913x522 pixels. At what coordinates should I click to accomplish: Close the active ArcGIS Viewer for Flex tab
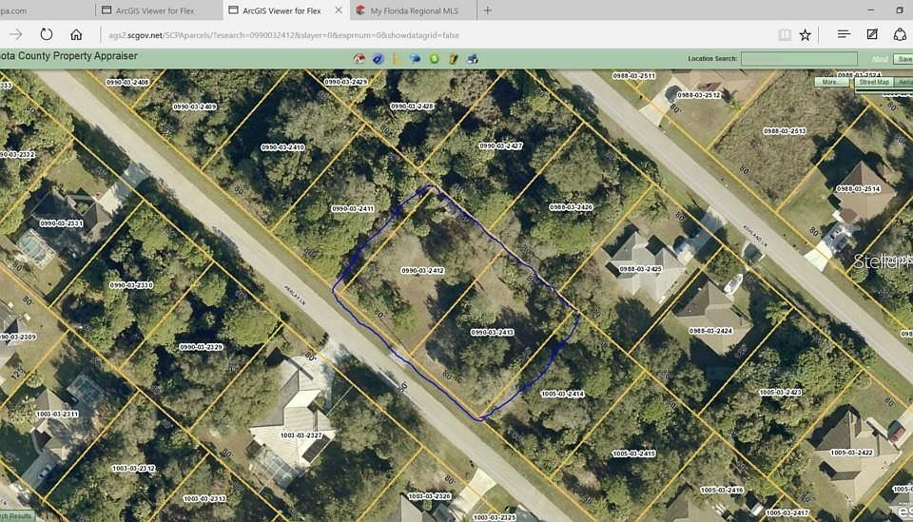(339, 10)
